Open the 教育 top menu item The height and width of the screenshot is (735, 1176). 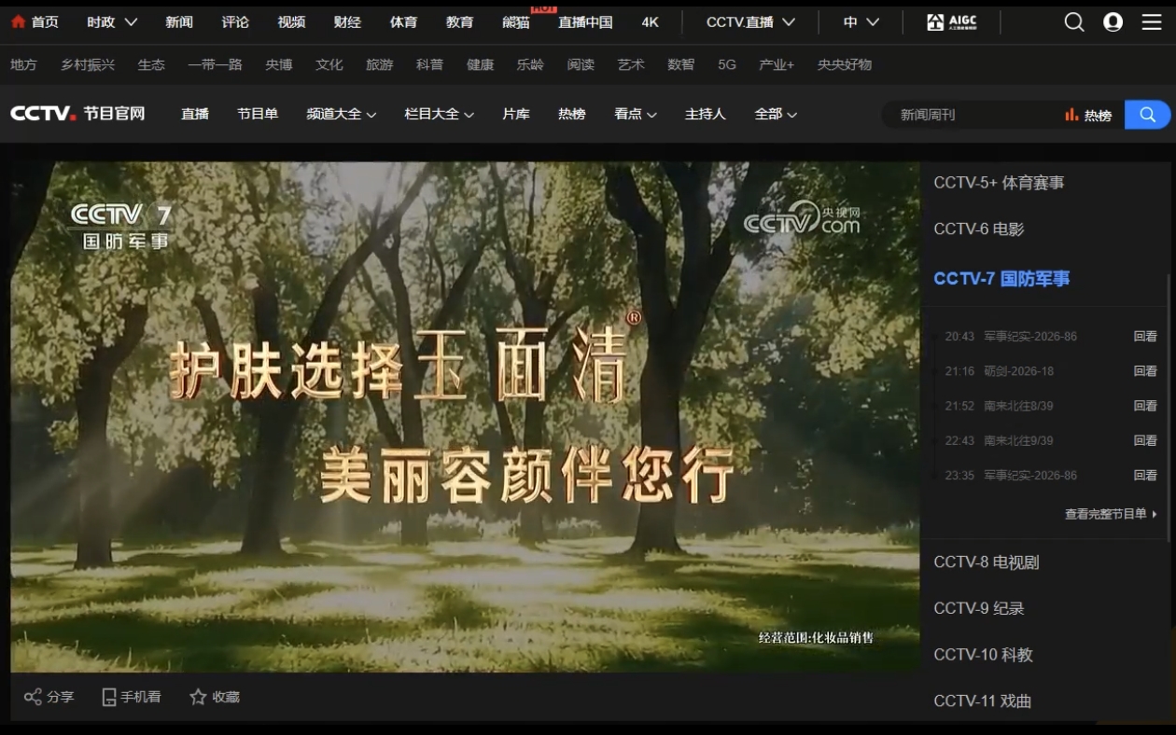(459, 21)
